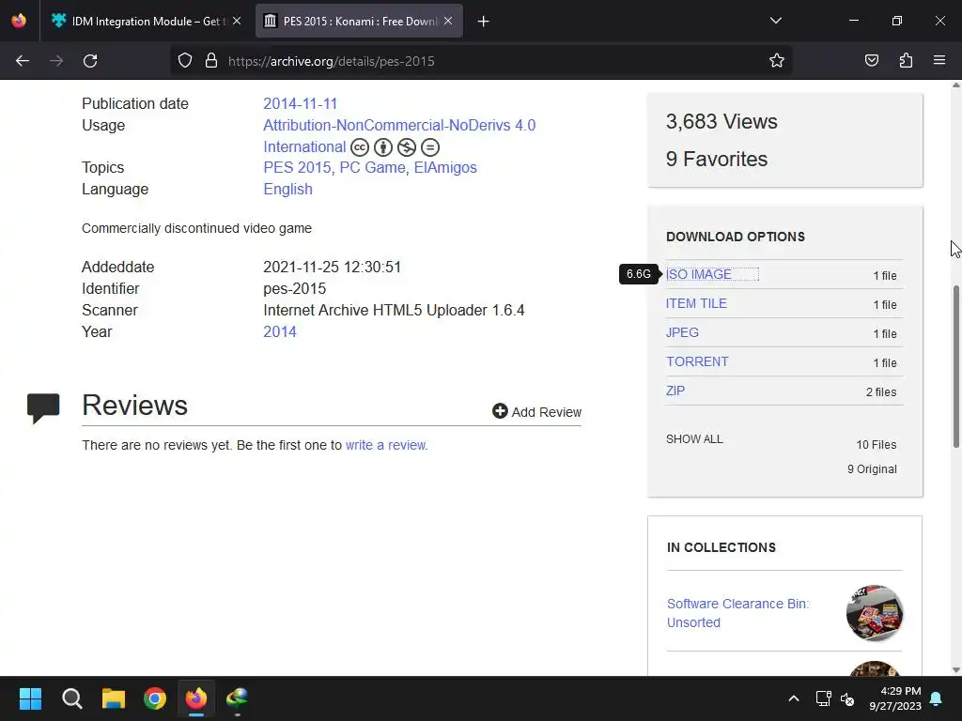The width and height of the screenshot is (962, 721).
Task: Open File Explorer from taskbar
Action: pyautogui.click(x=114, y=698)
